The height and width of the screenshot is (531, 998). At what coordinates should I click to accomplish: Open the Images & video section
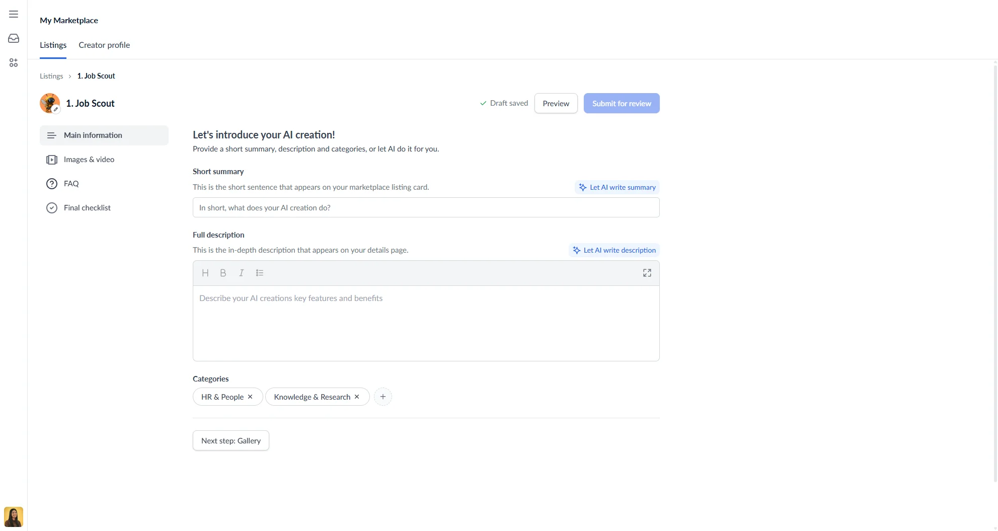coord(89,159)
